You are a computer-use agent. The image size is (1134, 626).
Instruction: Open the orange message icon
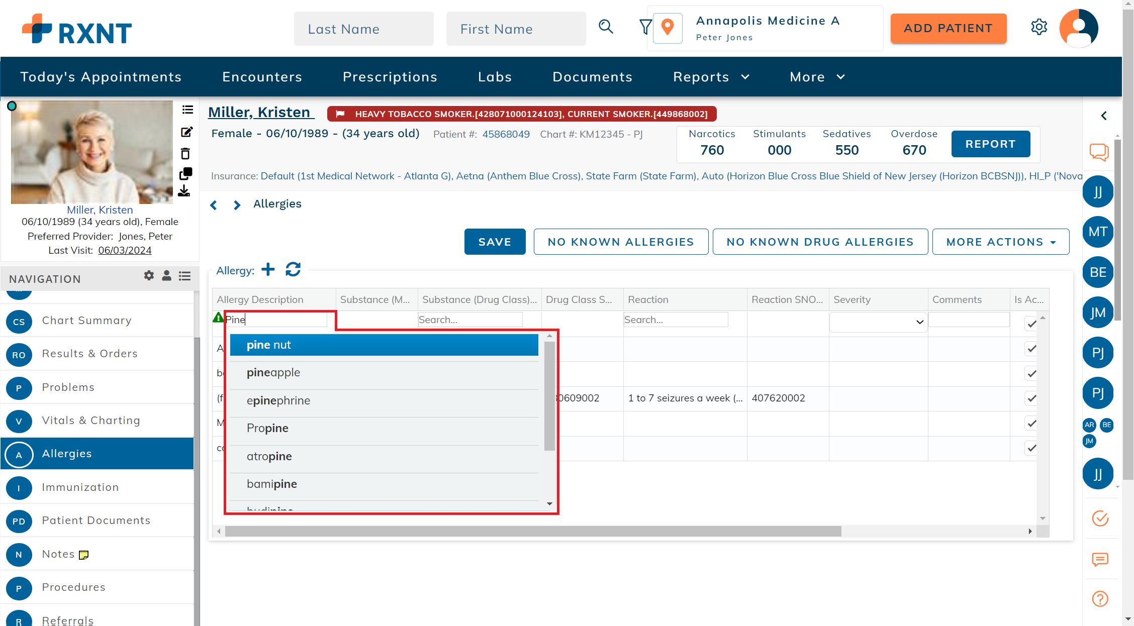pos(1100,559)
